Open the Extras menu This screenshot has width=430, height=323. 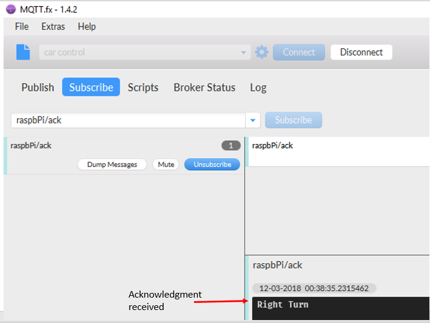click(x=53, y=27)
